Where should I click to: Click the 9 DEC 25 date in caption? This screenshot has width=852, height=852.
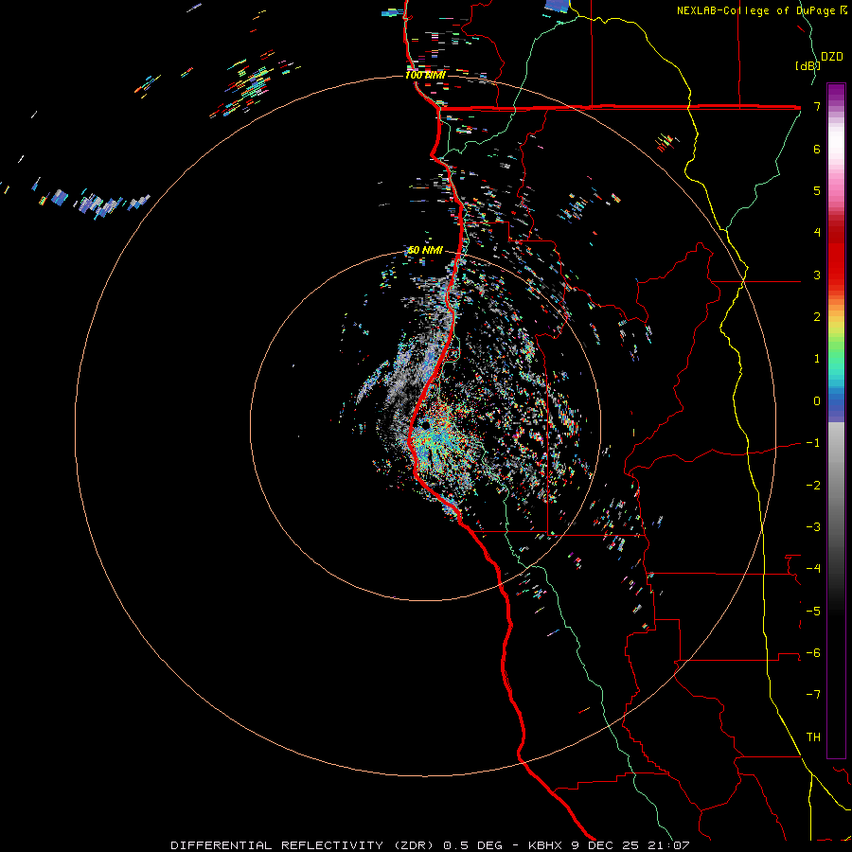(x=606, y=845)
